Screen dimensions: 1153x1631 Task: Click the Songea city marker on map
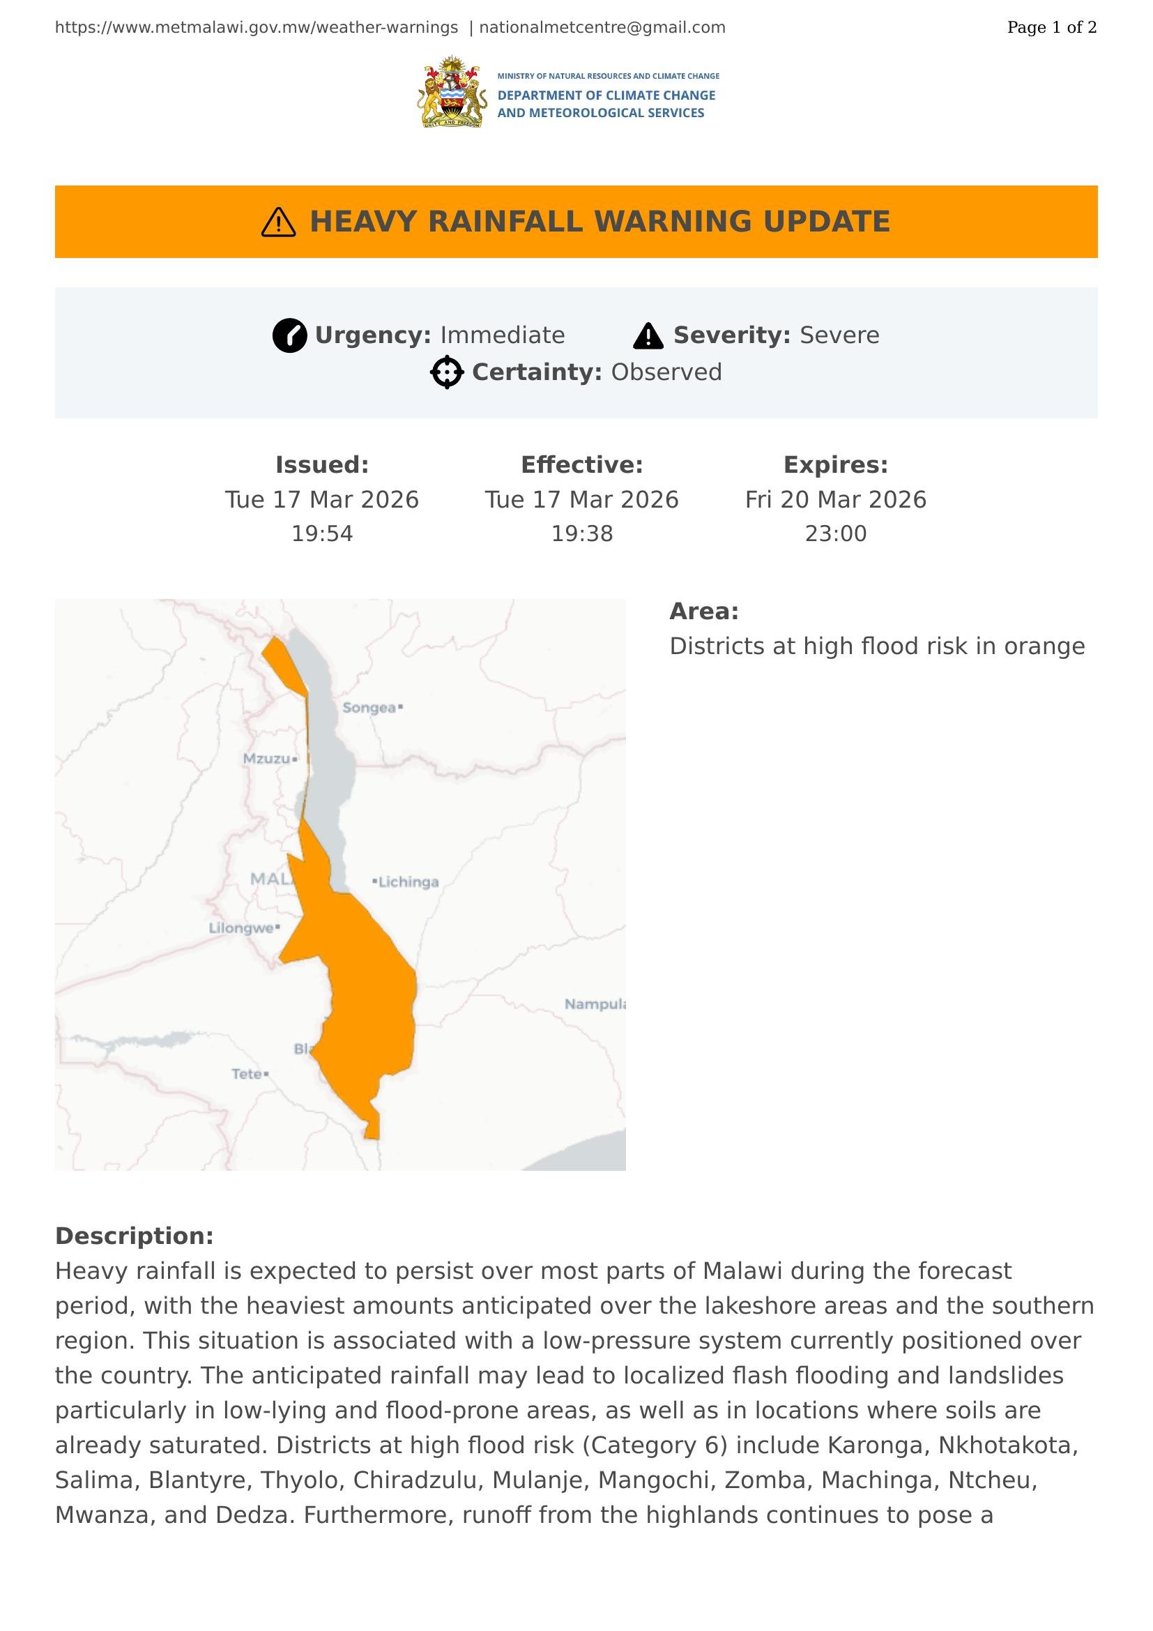(400, 707)
